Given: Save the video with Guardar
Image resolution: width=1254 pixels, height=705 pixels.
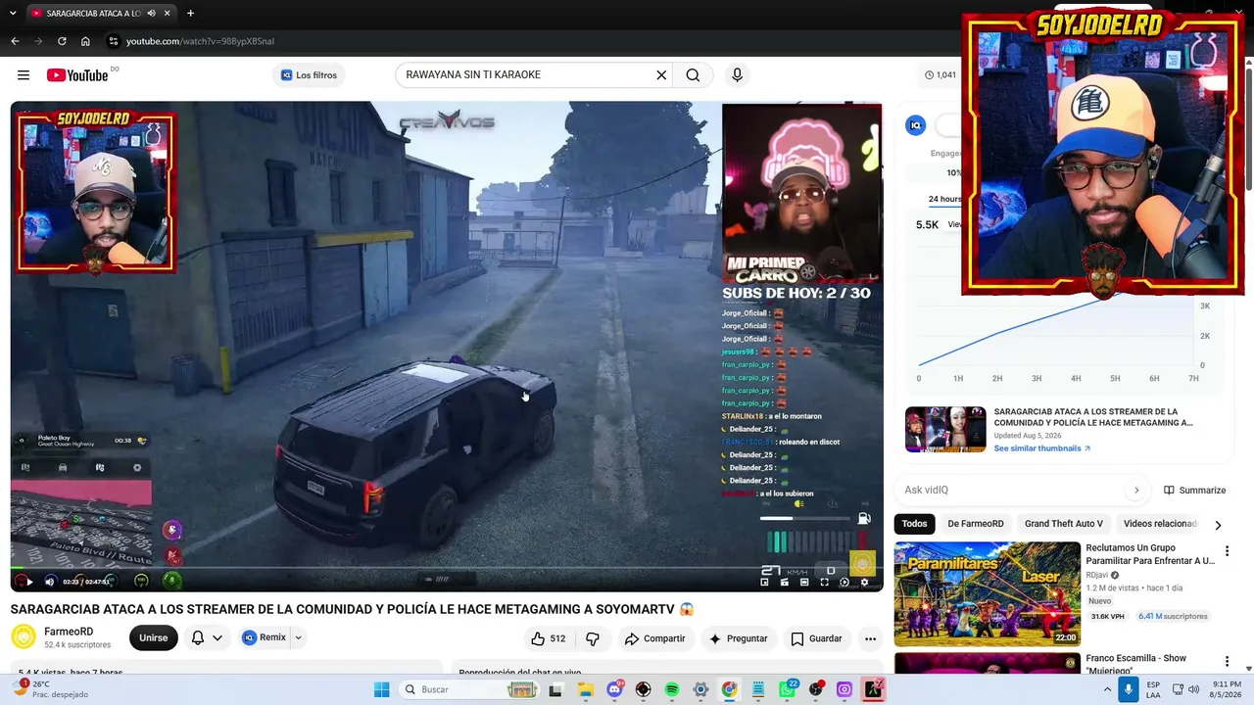Looking at the screenshot, I should pyautogui.click(x=816, y=638).
